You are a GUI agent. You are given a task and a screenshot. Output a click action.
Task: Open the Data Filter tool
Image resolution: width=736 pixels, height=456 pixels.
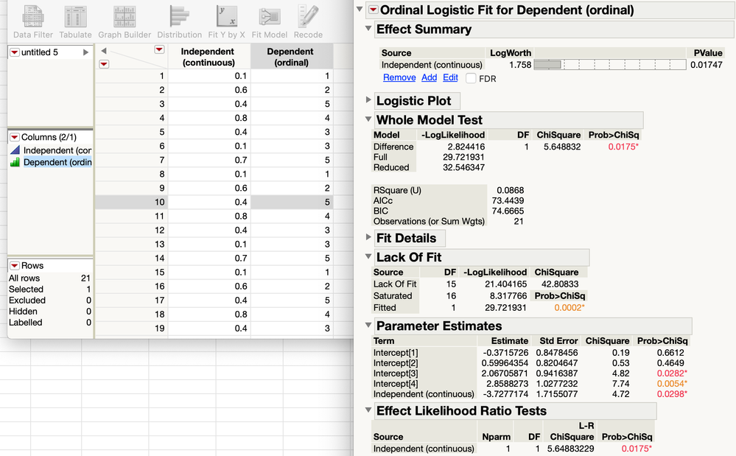click(x=33, y=23)
